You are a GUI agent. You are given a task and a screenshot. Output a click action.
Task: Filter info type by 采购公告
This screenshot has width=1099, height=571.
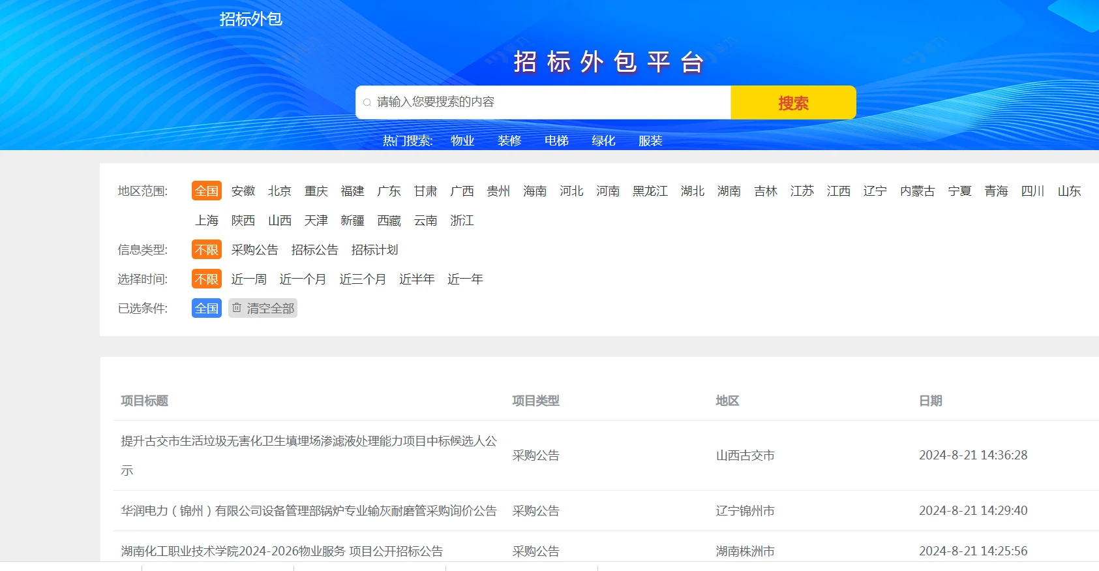255,249
